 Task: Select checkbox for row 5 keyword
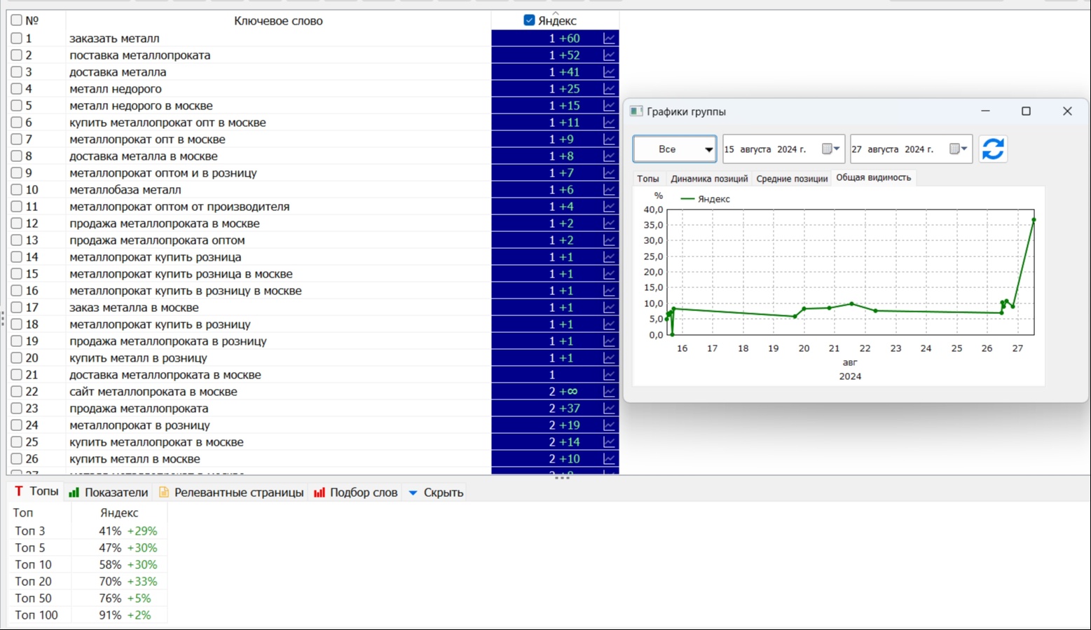(x=17, y=106)
